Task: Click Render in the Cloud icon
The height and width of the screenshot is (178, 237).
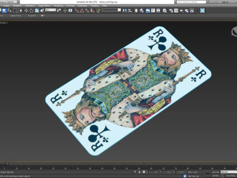Action: 187,10
